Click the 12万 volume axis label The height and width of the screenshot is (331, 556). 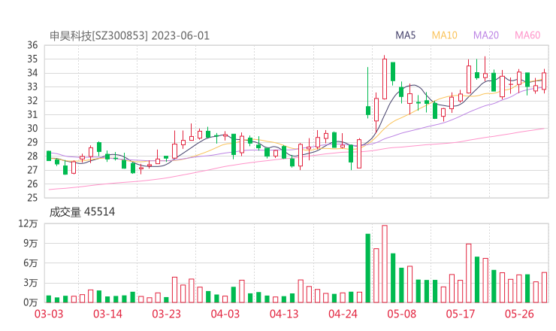[x=29, y=223]
